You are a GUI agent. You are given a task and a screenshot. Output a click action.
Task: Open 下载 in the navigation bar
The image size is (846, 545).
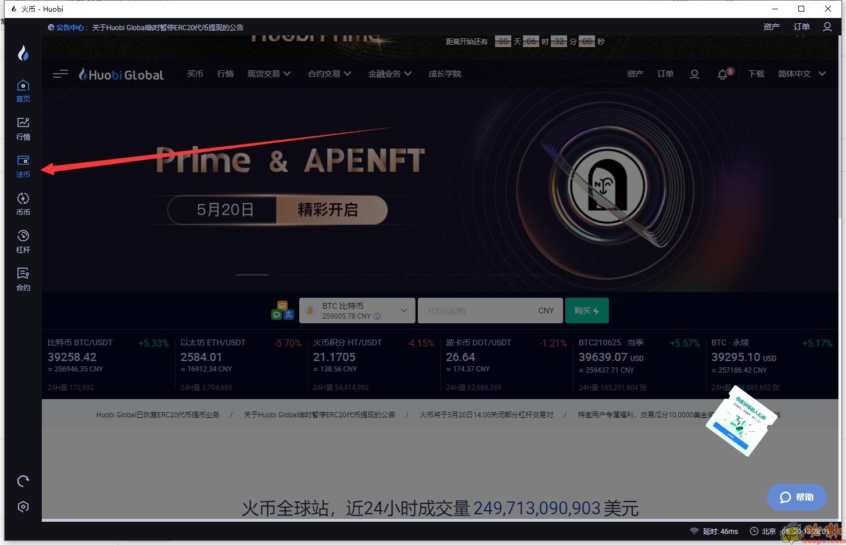point(756,74)
